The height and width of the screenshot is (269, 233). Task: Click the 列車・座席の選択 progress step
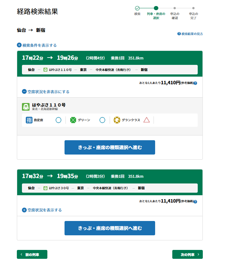point(156,8)
